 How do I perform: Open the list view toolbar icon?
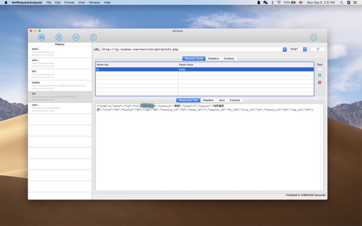pyautogui.click(x=76, y=37)
